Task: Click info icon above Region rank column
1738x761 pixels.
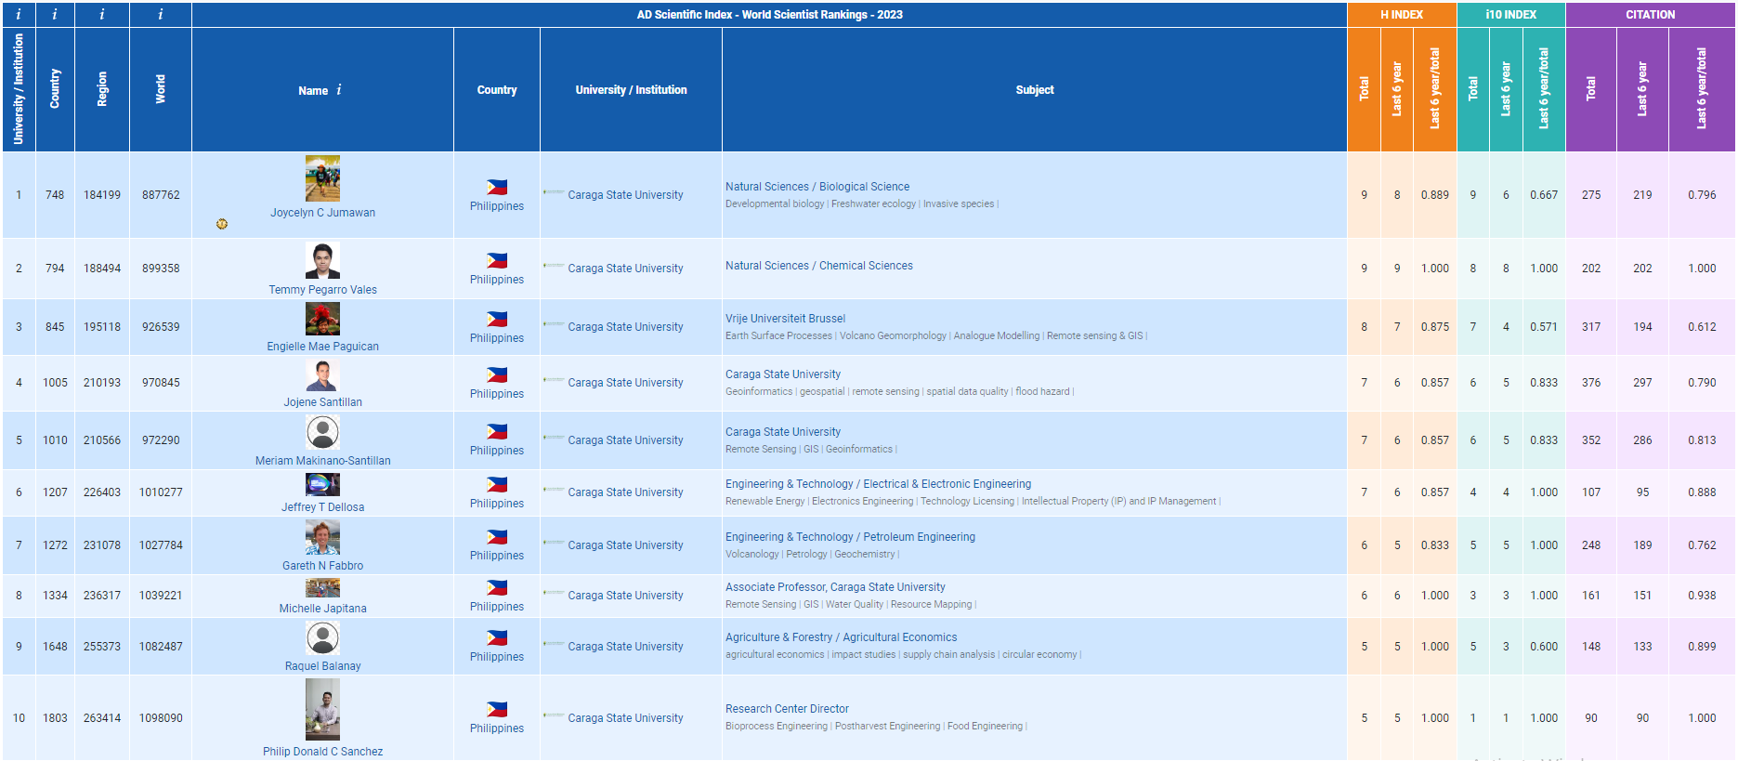Action: coord(102,14)
